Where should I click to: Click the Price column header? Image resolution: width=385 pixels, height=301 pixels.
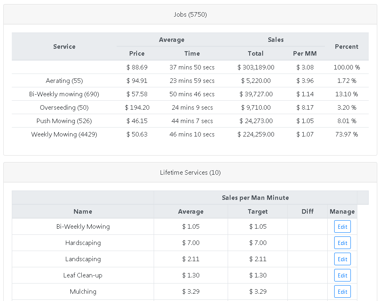click(137, 54)
